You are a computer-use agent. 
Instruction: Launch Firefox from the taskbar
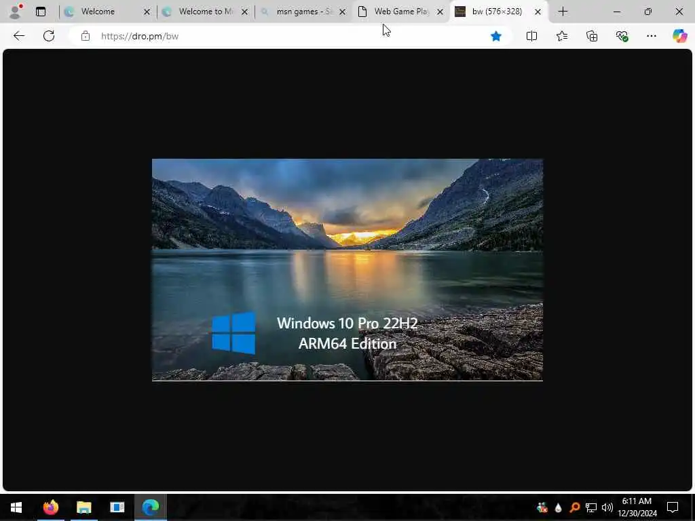[x=50, y=507]
